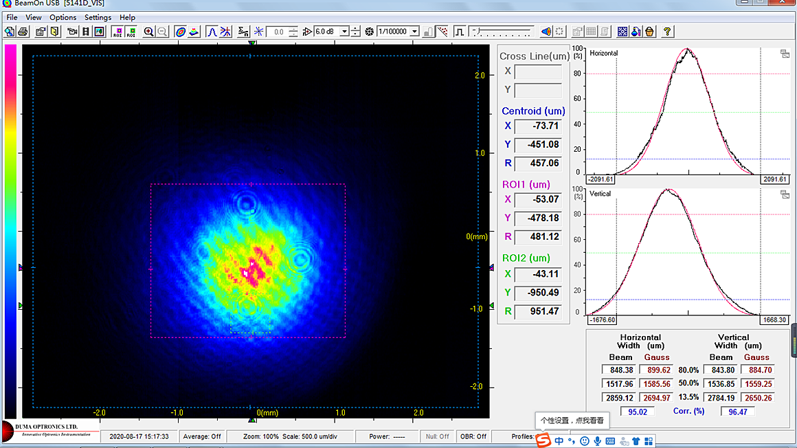Open the Options menu
This screenshot has height=448, width=797.
[x=63, y=17]
